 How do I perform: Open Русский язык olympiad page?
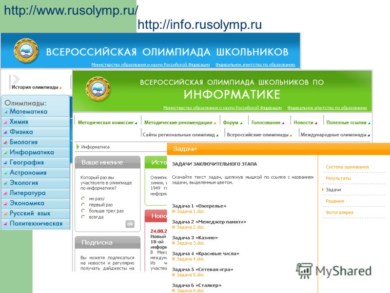pyautogui.click(x=30, y=213)
